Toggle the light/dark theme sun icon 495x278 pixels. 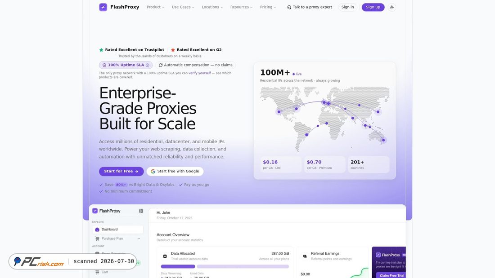click(392, 7)
